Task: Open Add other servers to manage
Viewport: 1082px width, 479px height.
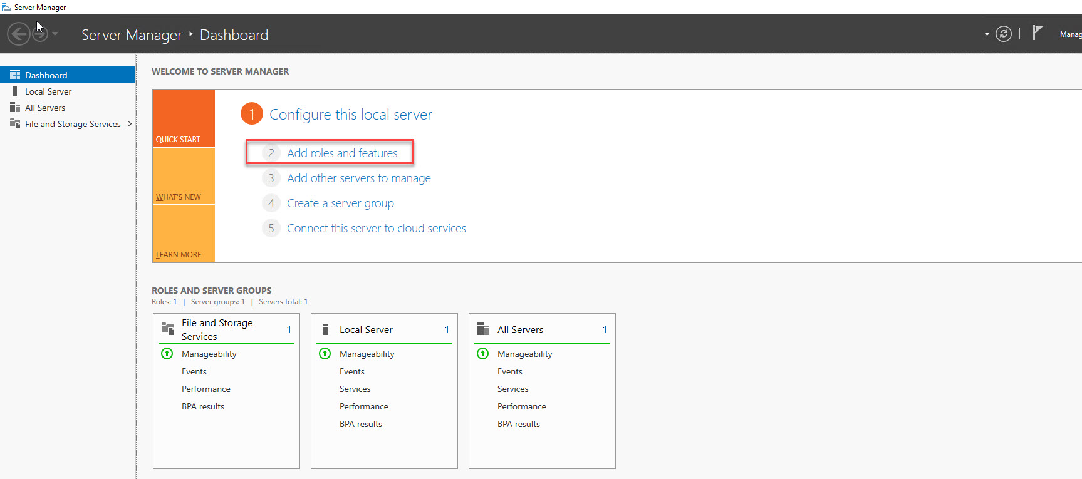Action: click(358, 178)
